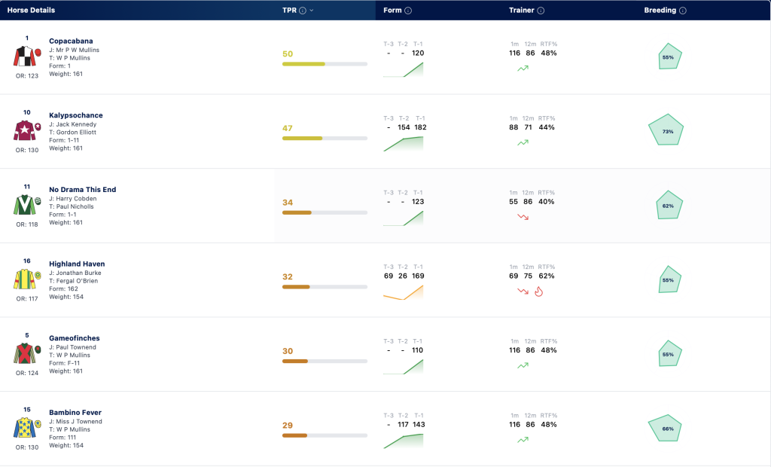Open the Highland Haven horse name link

(x=77, y=264)
